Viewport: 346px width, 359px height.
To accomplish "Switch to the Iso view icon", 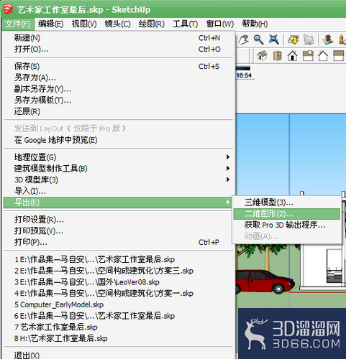I will tap(263, 56).
